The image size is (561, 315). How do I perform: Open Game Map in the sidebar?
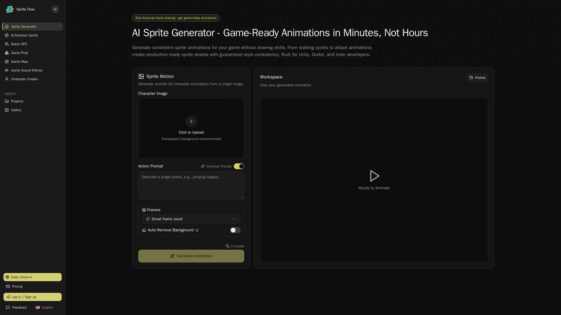tap(32, 62)
